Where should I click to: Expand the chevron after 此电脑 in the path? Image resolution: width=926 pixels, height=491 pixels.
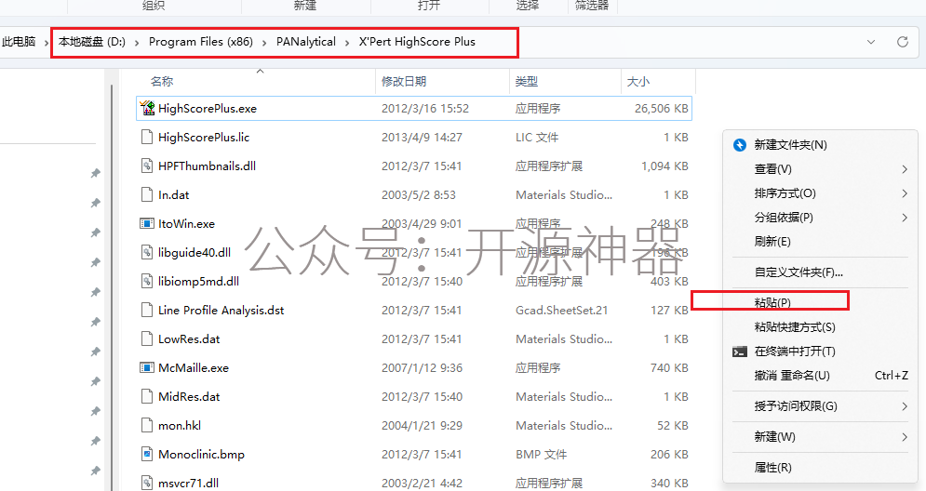[46, 43]
